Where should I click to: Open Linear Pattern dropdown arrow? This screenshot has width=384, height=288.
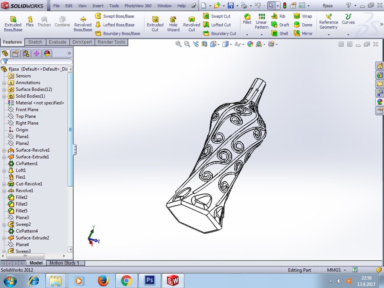coord(262,35)
